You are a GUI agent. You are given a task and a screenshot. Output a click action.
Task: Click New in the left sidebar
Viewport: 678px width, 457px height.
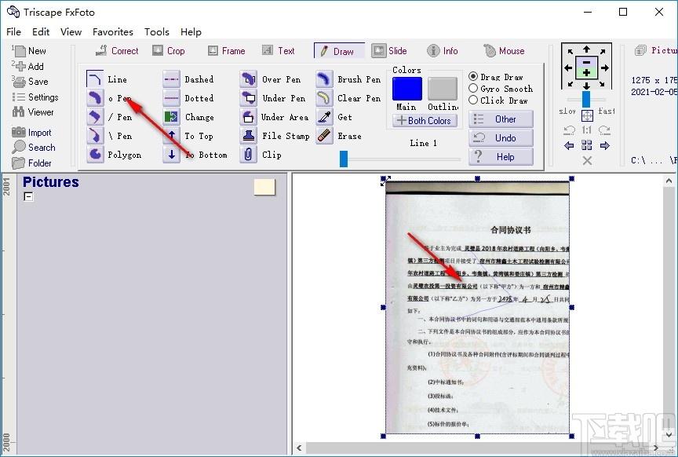point(29,51)
